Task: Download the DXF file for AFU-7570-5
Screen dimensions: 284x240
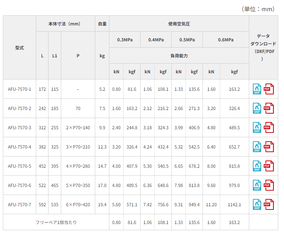Action: (x=257, y=166)
